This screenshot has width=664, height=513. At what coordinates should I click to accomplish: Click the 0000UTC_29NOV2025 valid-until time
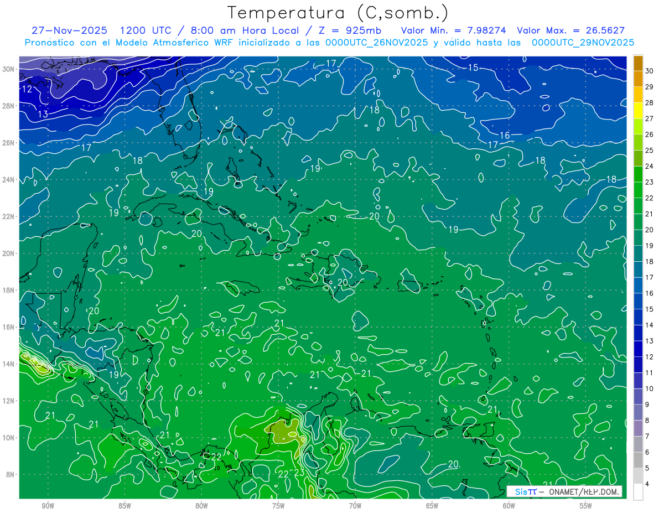coord(583,43)
